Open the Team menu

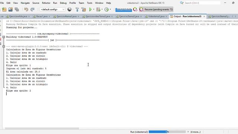point(81,3)
